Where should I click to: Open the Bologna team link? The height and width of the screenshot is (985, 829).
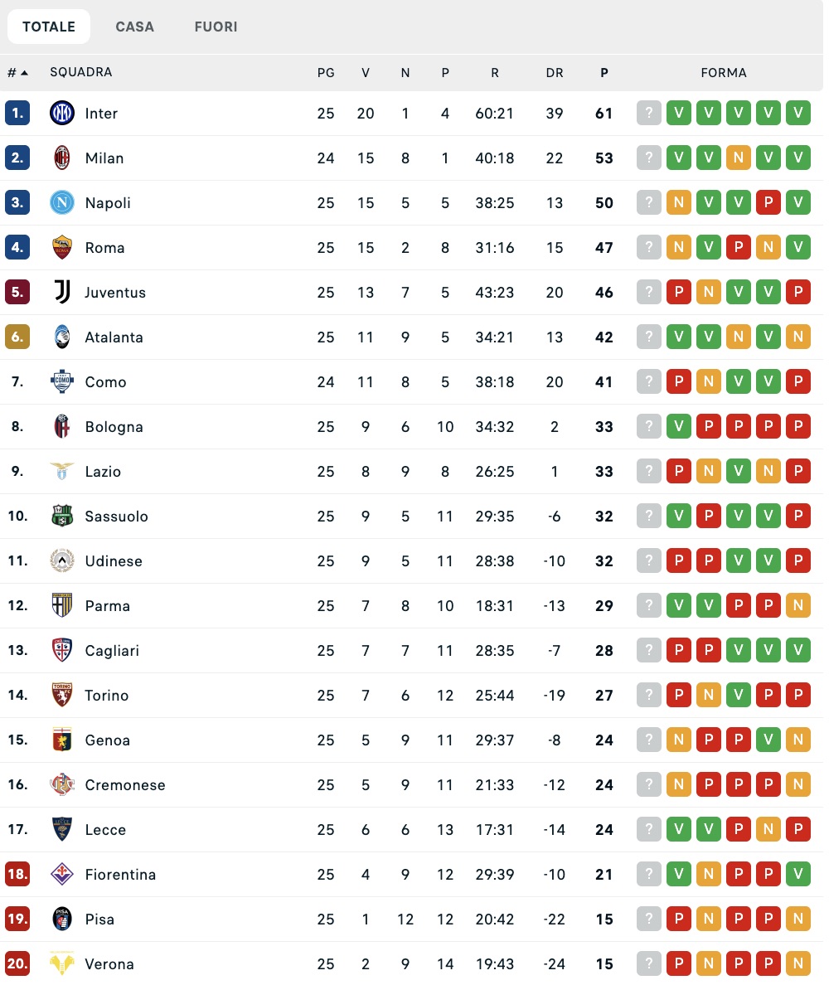pos(114,427)
